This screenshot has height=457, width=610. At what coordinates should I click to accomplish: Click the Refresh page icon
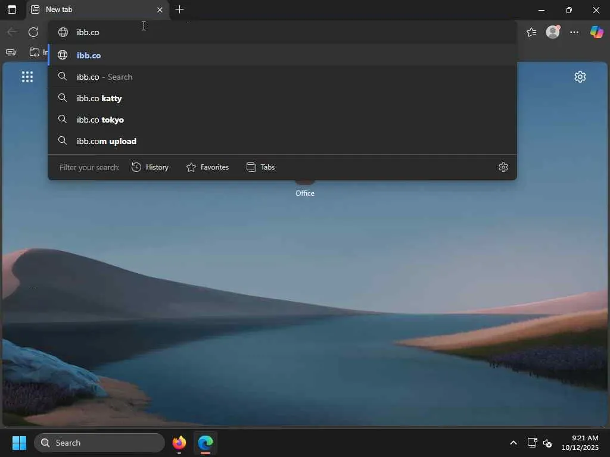tap(33, 32)
